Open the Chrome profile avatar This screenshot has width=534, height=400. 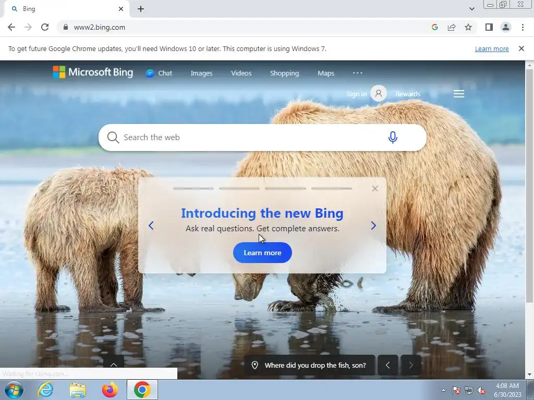pos(506,27)
